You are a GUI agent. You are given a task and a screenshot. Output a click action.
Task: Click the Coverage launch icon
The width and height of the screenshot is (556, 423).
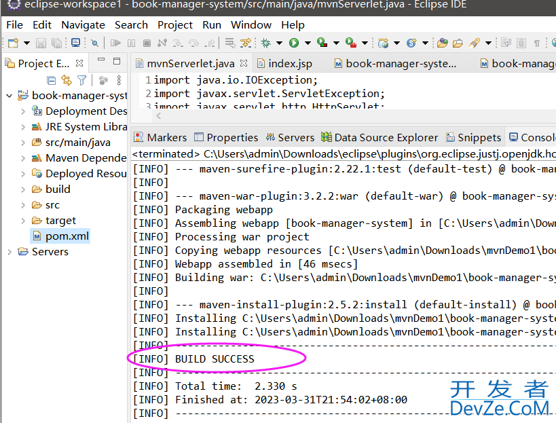pyautogui.click(x=322, y=43)
